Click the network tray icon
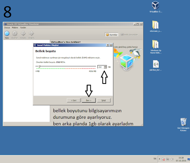190x163 pixels. [x=168, y=159]
